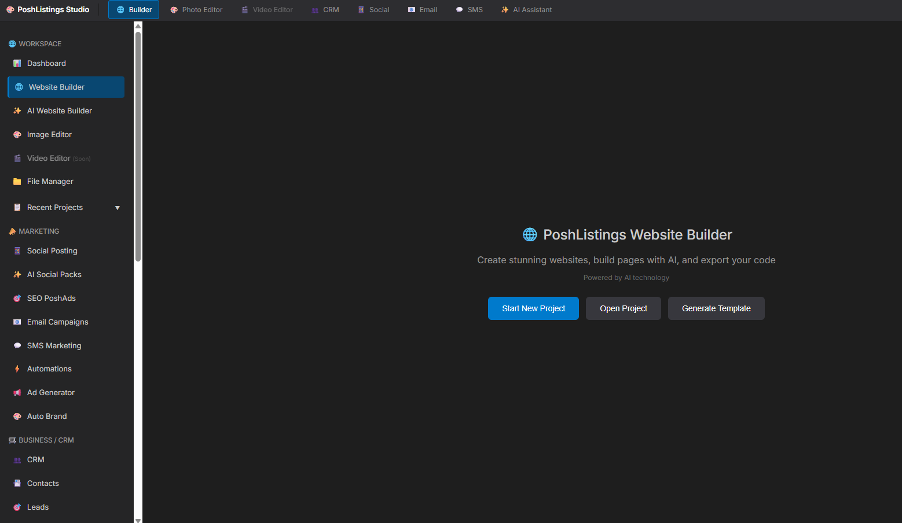Click the Generate Template button

[716, 308]
